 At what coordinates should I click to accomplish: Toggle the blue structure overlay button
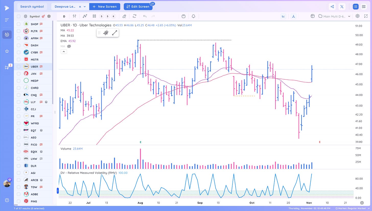pos(293,16)
